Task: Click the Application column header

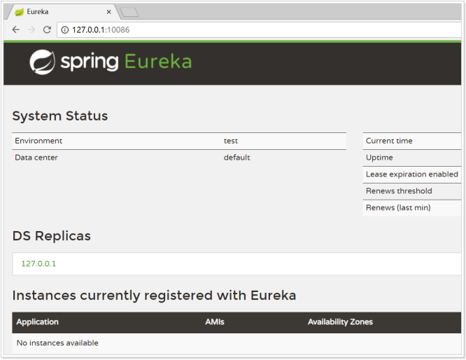Action: [x=38, y=322]
